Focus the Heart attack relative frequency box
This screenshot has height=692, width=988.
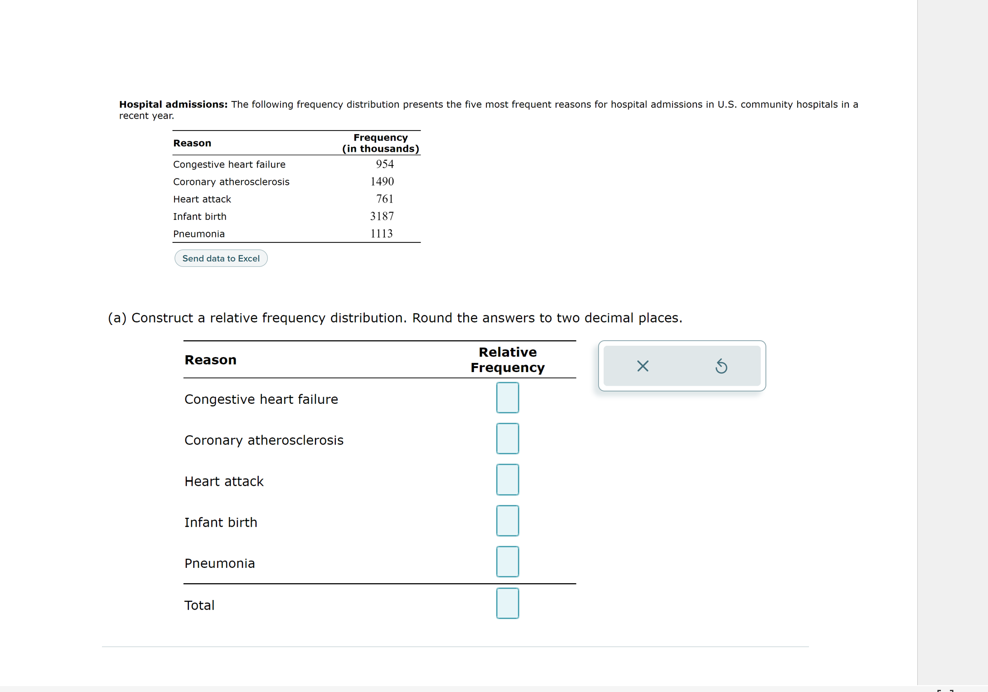click(507, 479)
